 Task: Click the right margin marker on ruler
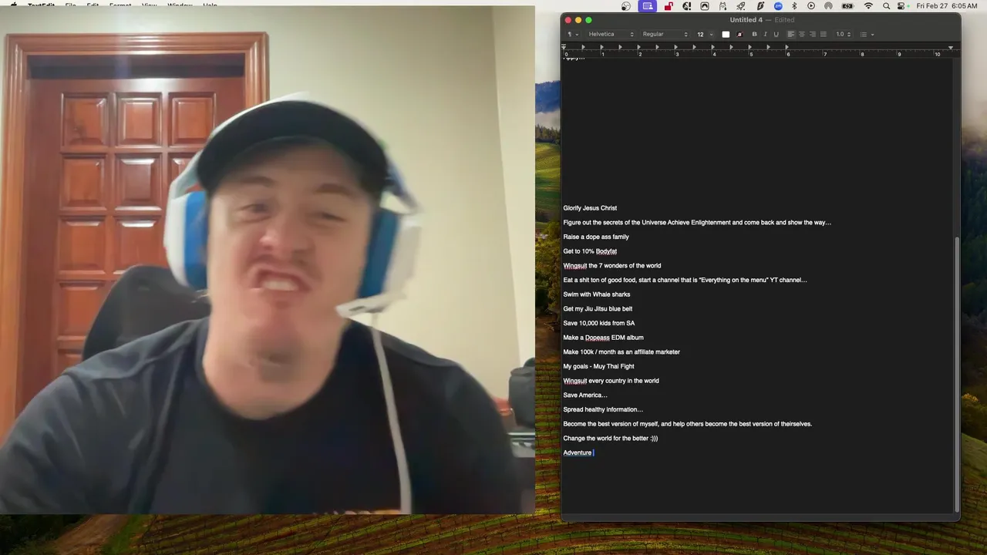[x=951, y=48]
